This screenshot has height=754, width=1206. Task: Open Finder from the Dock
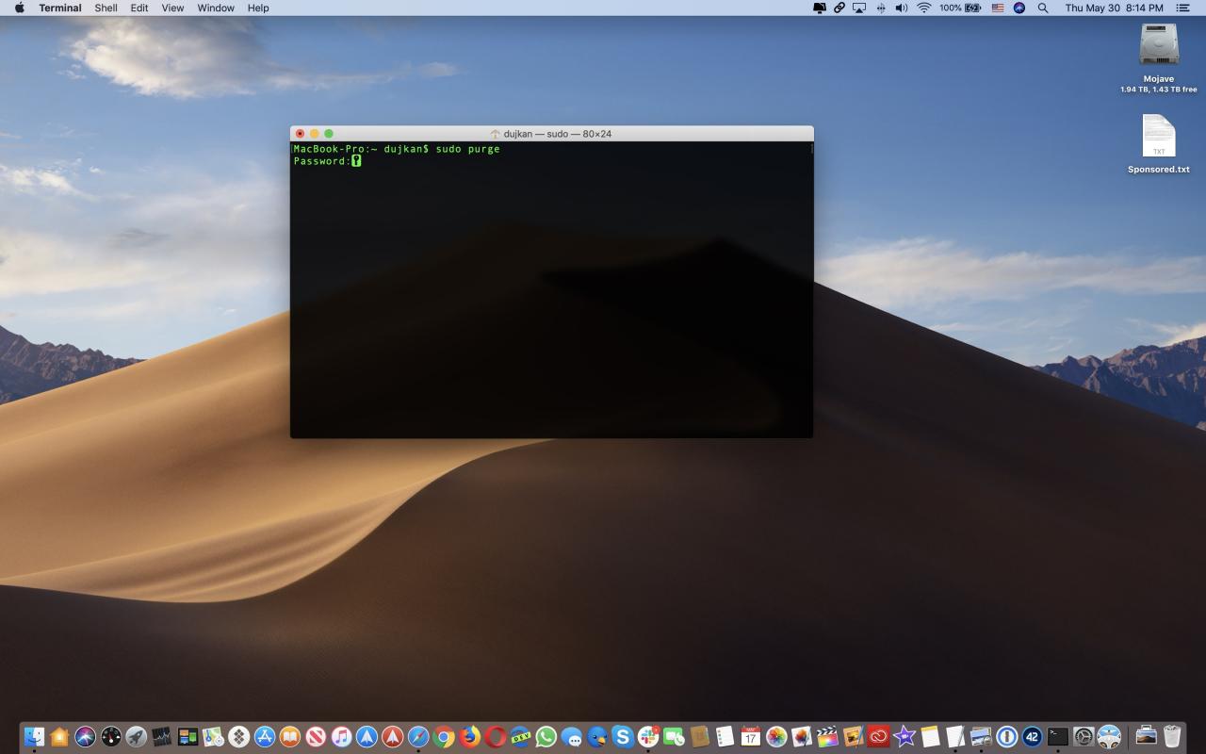(x=34, y=736)
